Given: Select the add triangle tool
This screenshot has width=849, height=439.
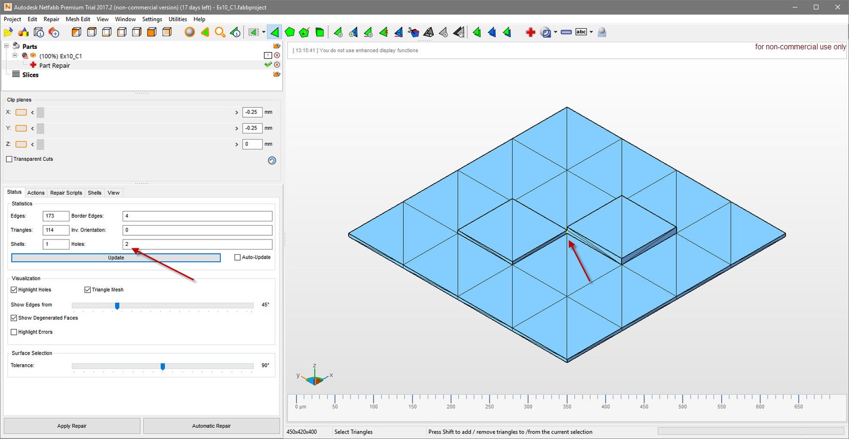Looking at the screenshot, I should pos(338,32).
